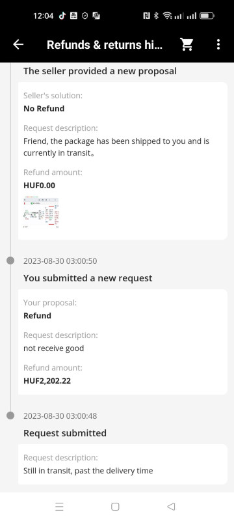This screenshot has width=234, height=521.
Task: Tap the NFC status icon
Action: pos(146,16)
